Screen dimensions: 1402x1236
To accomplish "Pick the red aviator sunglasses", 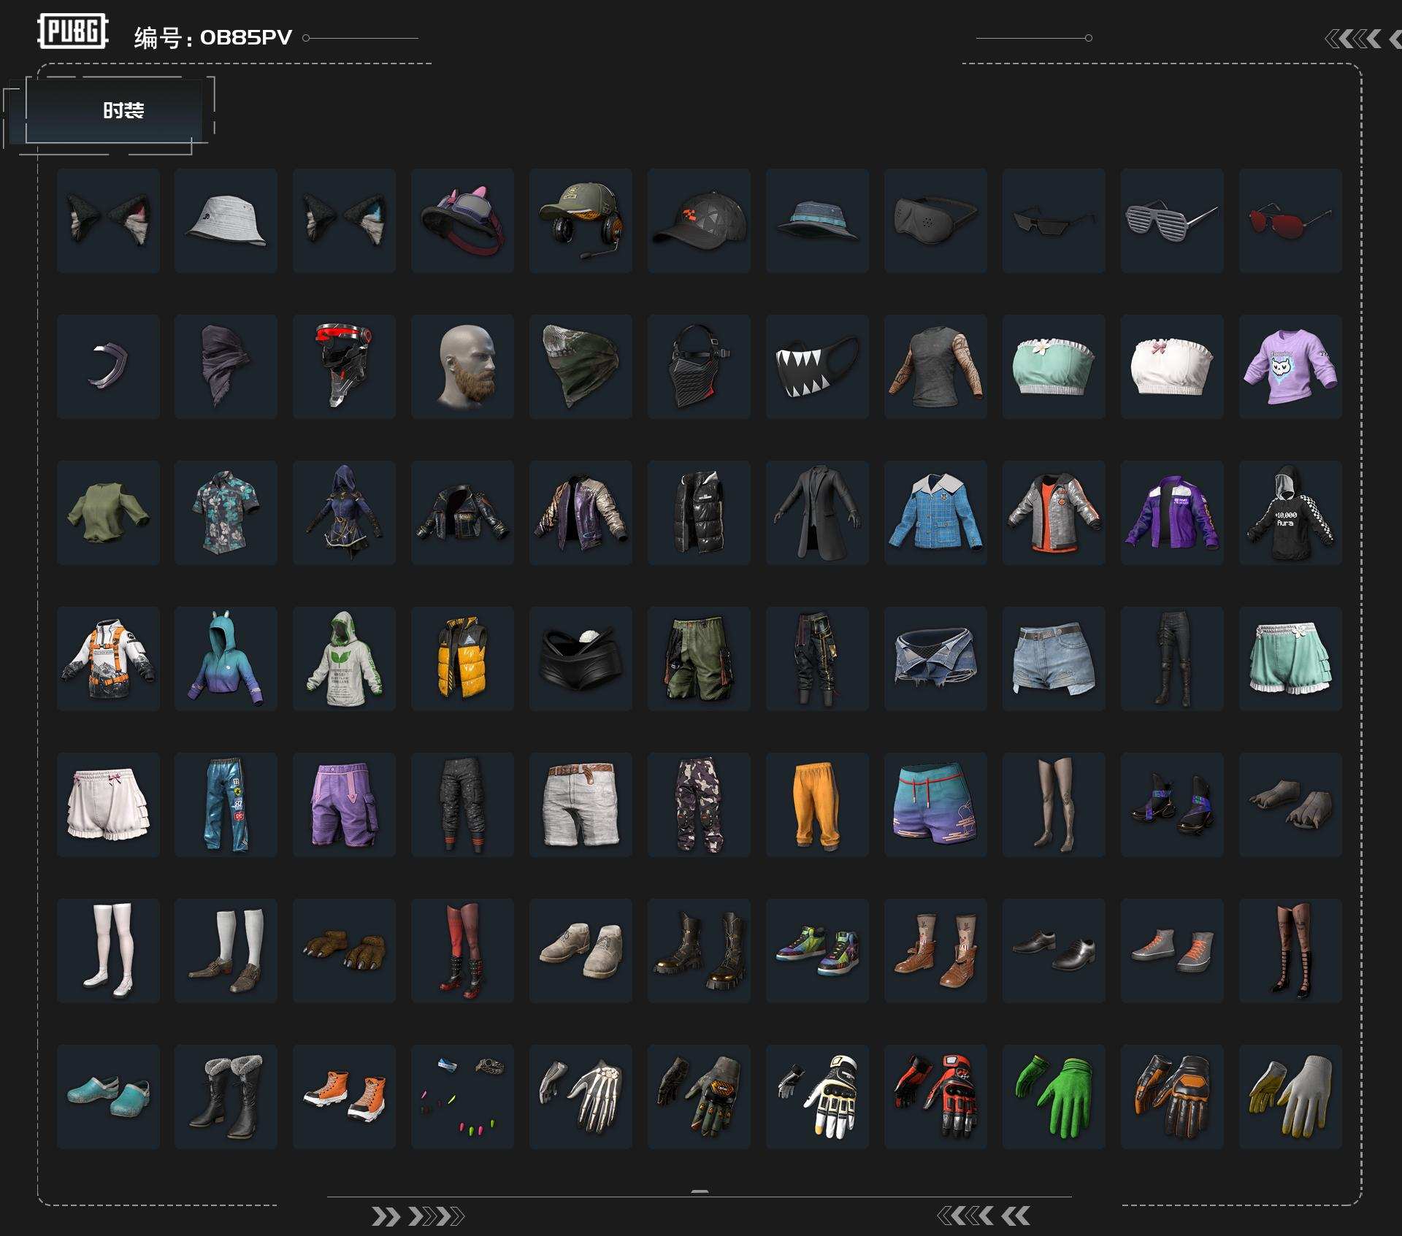I will (1290, 220).
